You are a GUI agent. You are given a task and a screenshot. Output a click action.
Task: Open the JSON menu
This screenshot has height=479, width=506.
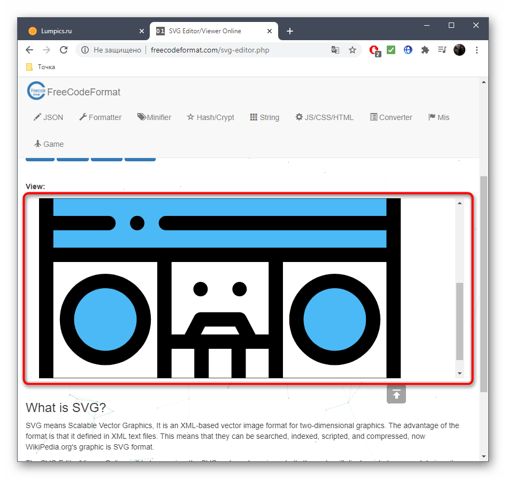click(x=48, y=117)
